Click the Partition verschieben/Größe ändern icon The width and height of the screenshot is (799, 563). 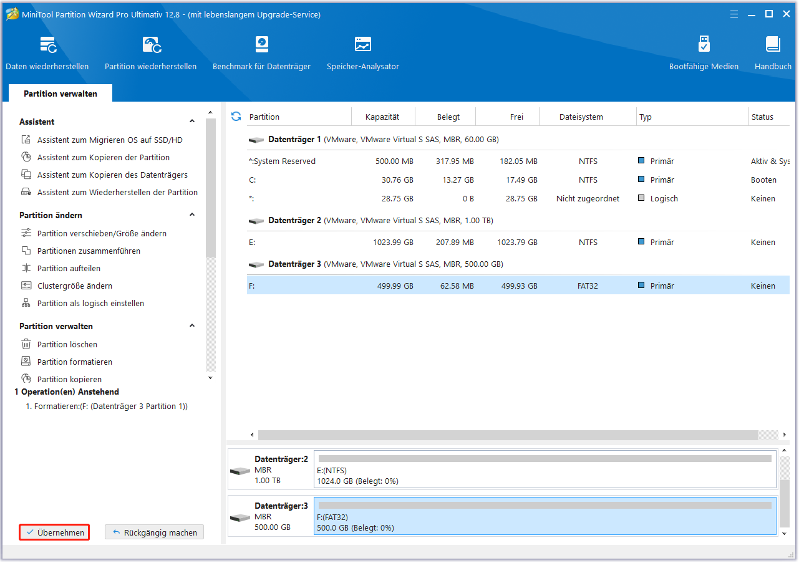point(26,234)
